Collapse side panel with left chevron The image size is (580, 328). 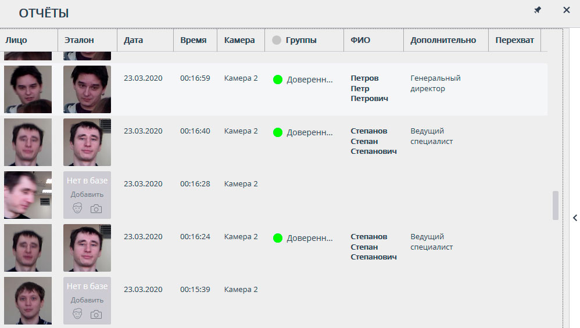pos(575,218)
